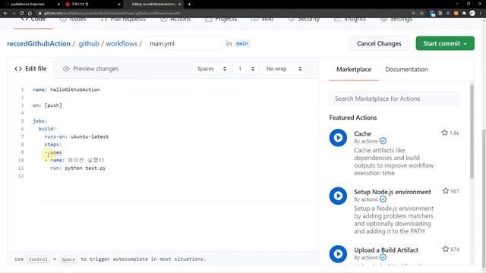The image size is (486, 273).
Task: Click the 'on: [push]' code line
Action: (x=47, y=105)
